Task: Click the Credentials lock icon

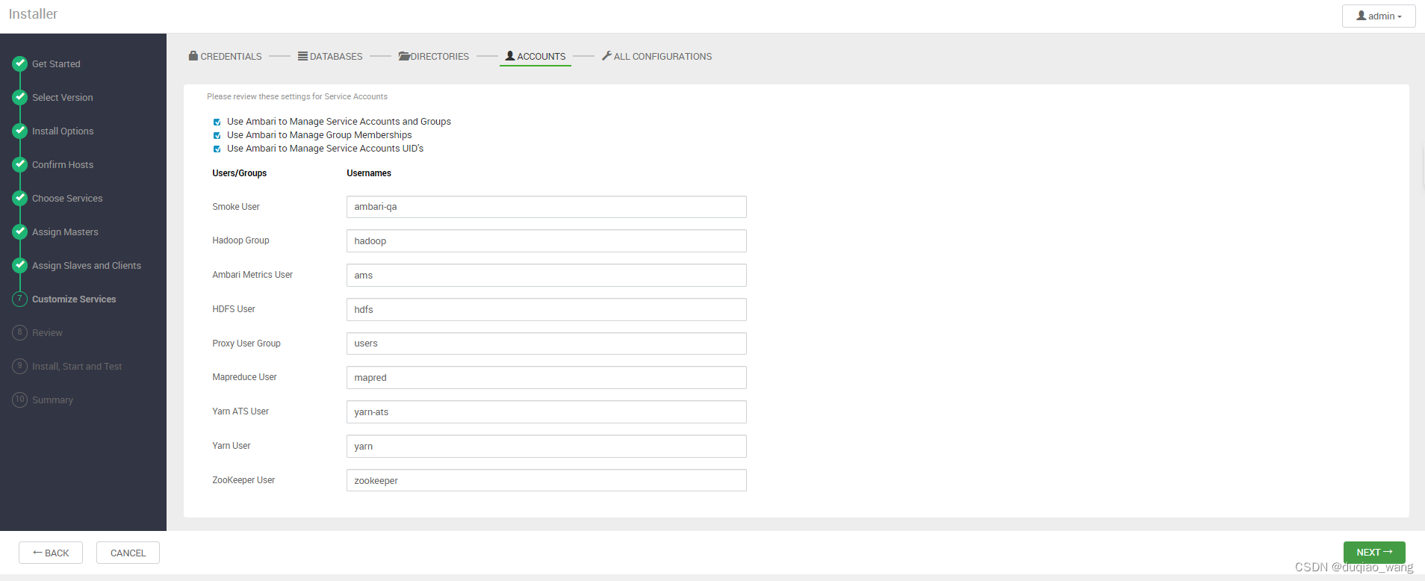Action: click(x=193, y=55)
